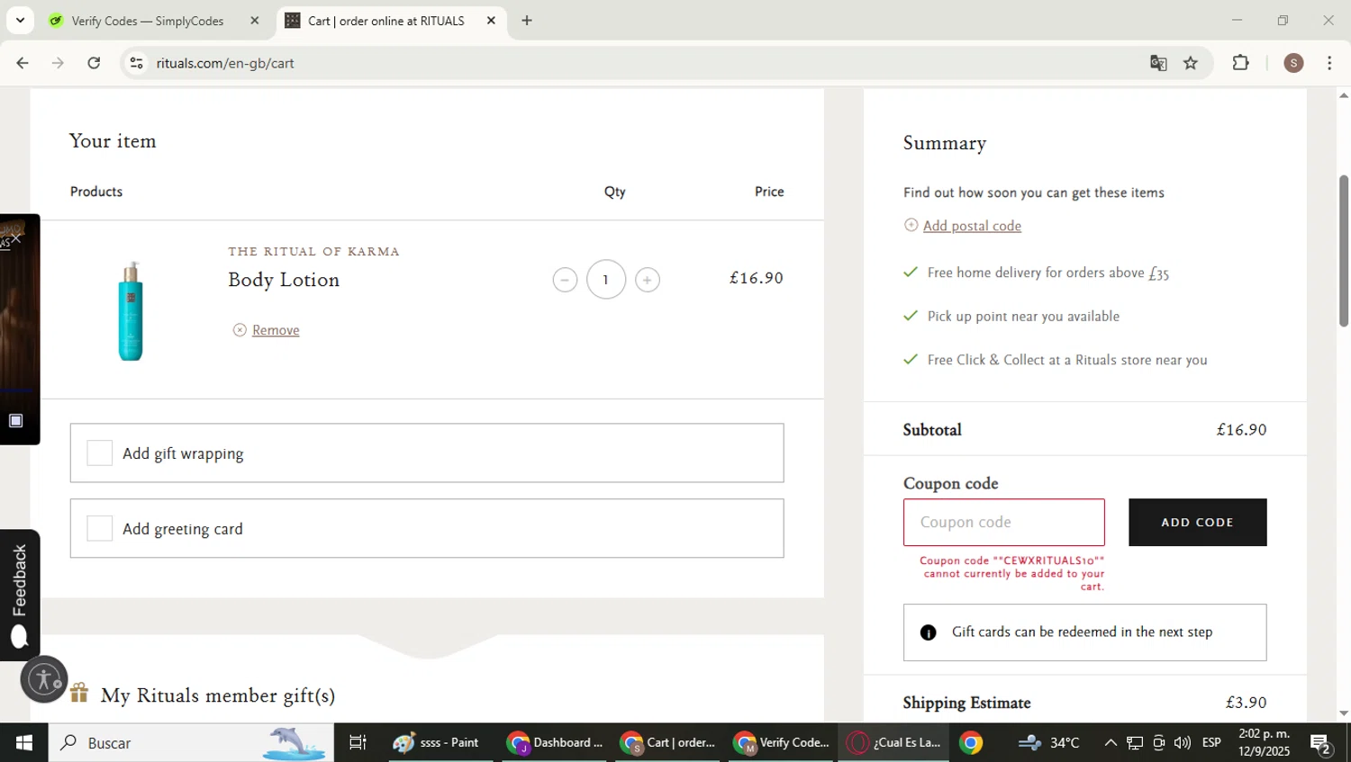Close the Verify Codes tab

click(254, 21)
